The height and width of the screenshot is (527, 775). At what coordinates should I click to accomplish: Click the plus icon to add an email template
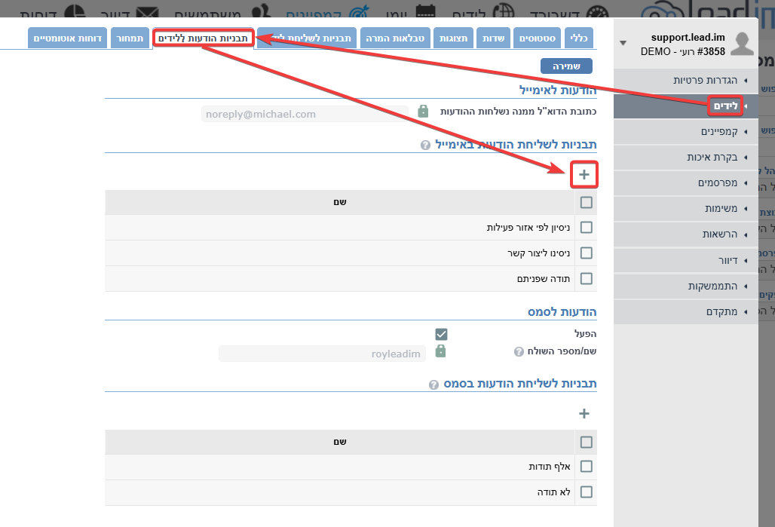[584, 175]
